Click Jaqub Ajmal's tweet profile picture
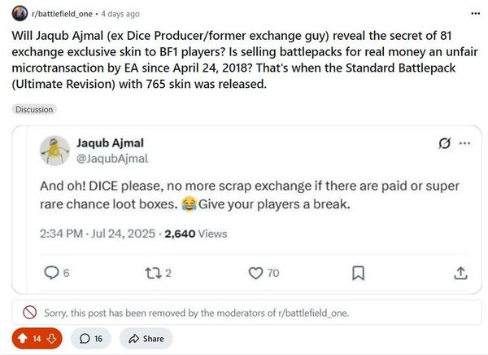The height and width of the screenshot is (355, 488). click(54, 150)
